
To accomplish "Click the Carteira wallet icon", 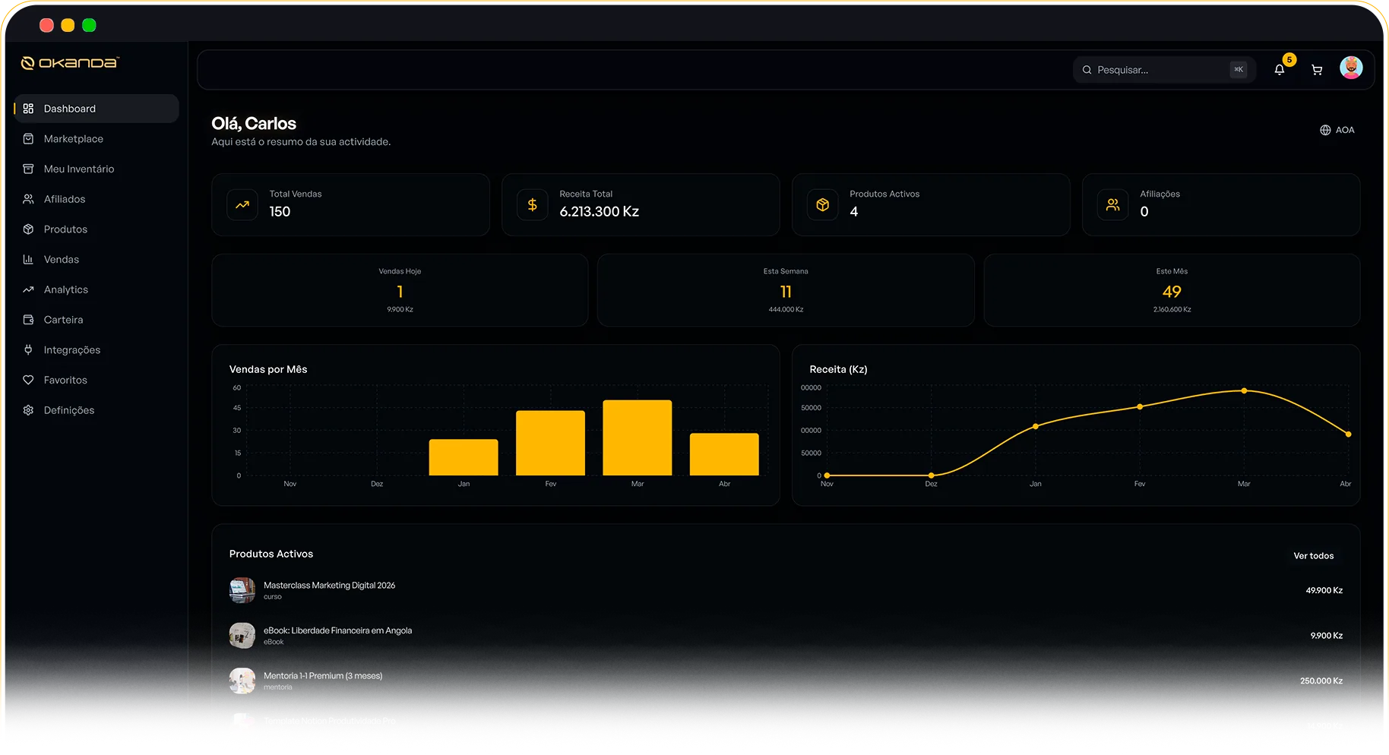I will point(28,320).
